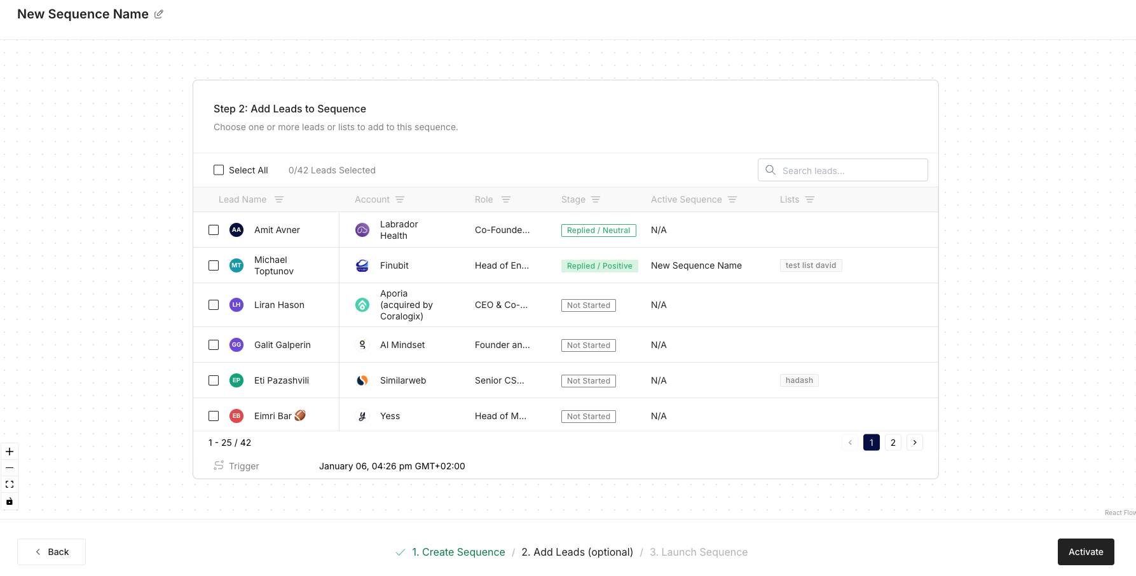1136x576 pixels.
Task: Click Not Started badge for Galit Galperin
Action: [589, 345]
